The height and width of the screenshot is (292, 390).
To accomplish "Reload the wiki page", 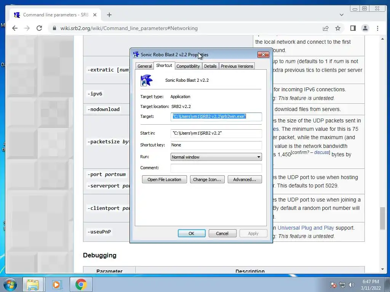I will (x=39, y=28).
